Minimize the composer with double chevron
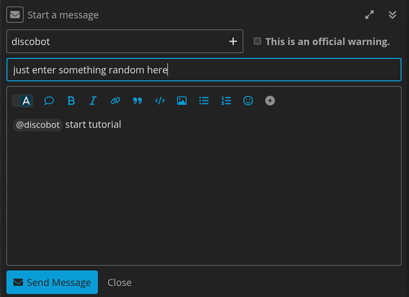This screenshot has width=409, height=297. [392, 15]
